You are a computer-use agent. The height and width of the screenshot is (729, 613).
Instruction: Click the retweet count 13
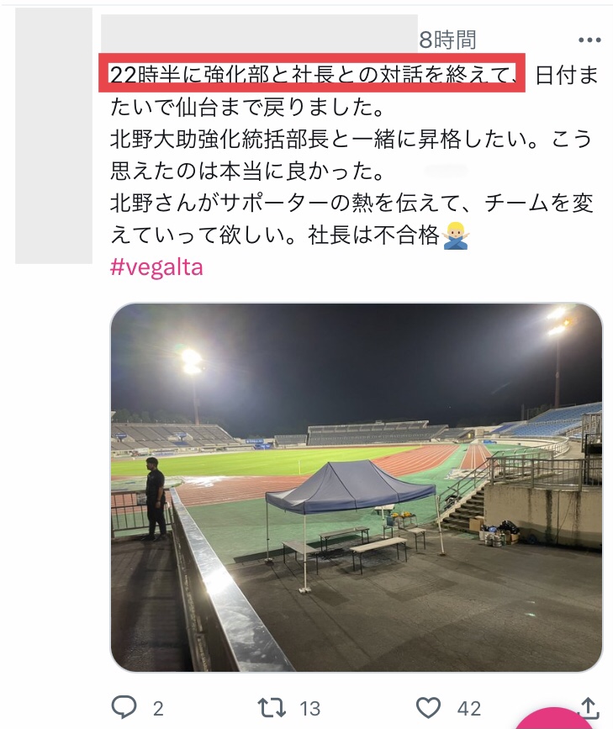309,709
